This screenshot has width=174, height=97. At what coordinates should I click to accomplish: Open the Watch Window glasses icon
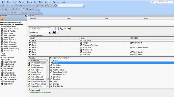[30, 9]
